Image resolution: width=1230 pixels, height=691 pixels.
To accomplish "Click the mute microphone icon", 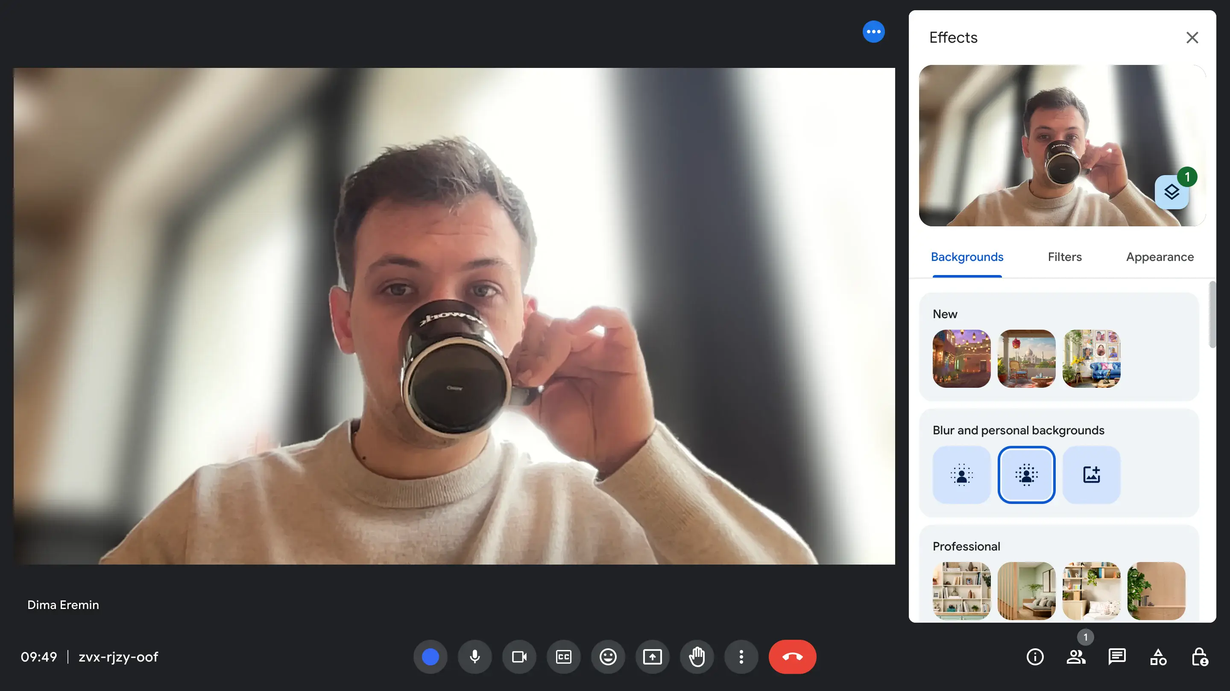I will pos(474,656).
